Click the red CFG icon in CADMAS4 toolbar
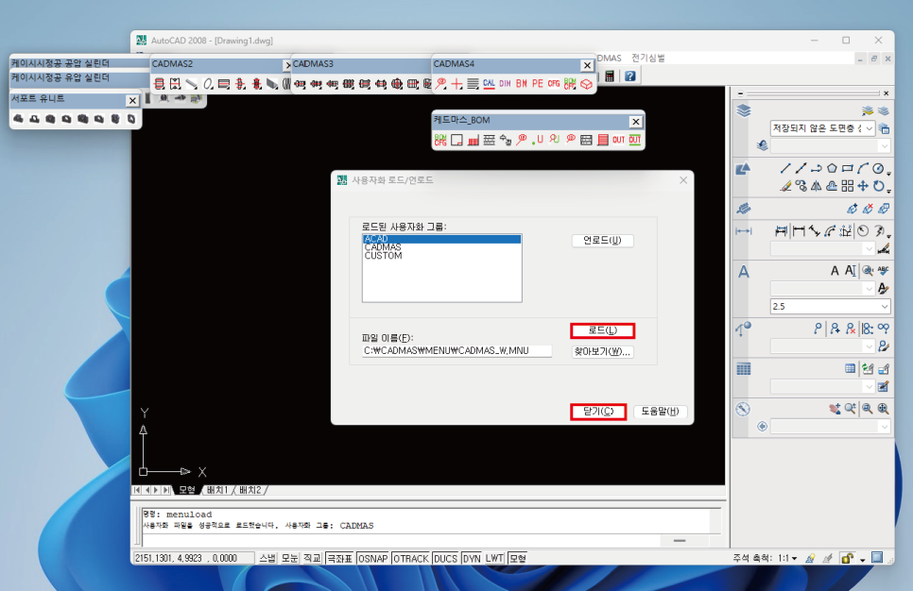Viewport: 913px width, 591px height. point(554,84)
